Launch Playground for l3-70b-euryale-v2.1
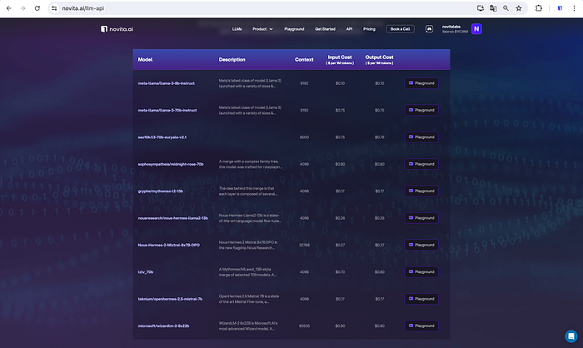 click(x=421, y=137)
